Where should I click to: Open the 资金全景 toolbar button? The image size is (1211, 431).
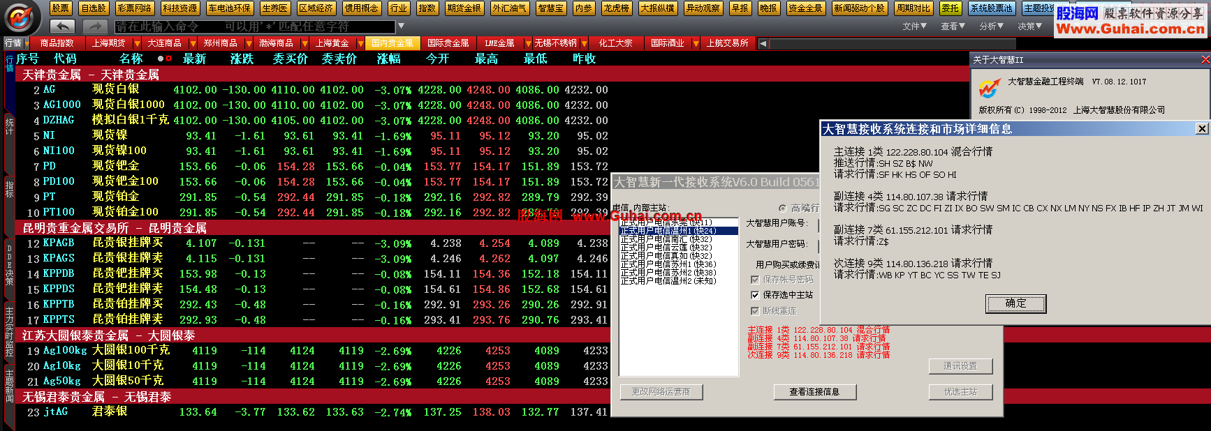[805, 8]
